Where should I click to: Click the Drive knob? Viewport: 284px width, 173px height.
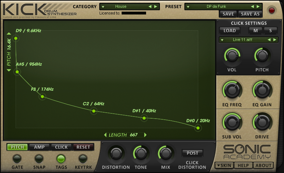click(262, 122)
